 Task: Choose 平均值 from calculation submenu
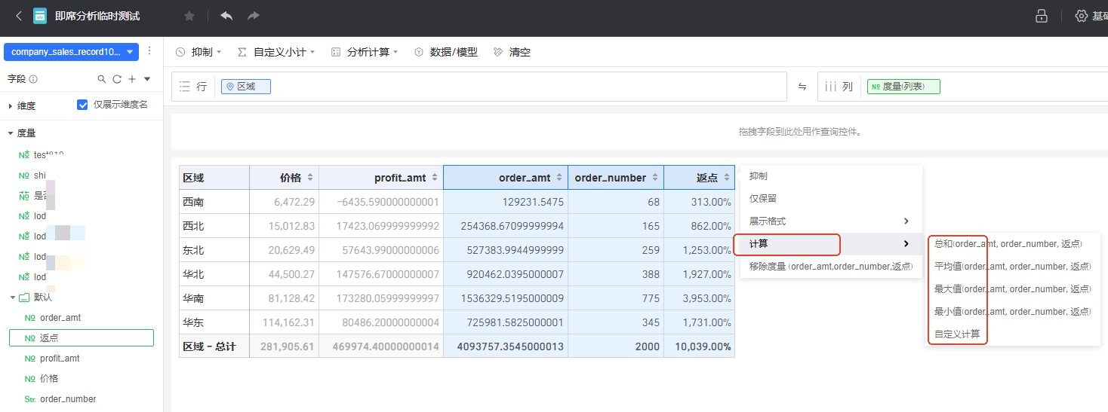click(1011, 267)
